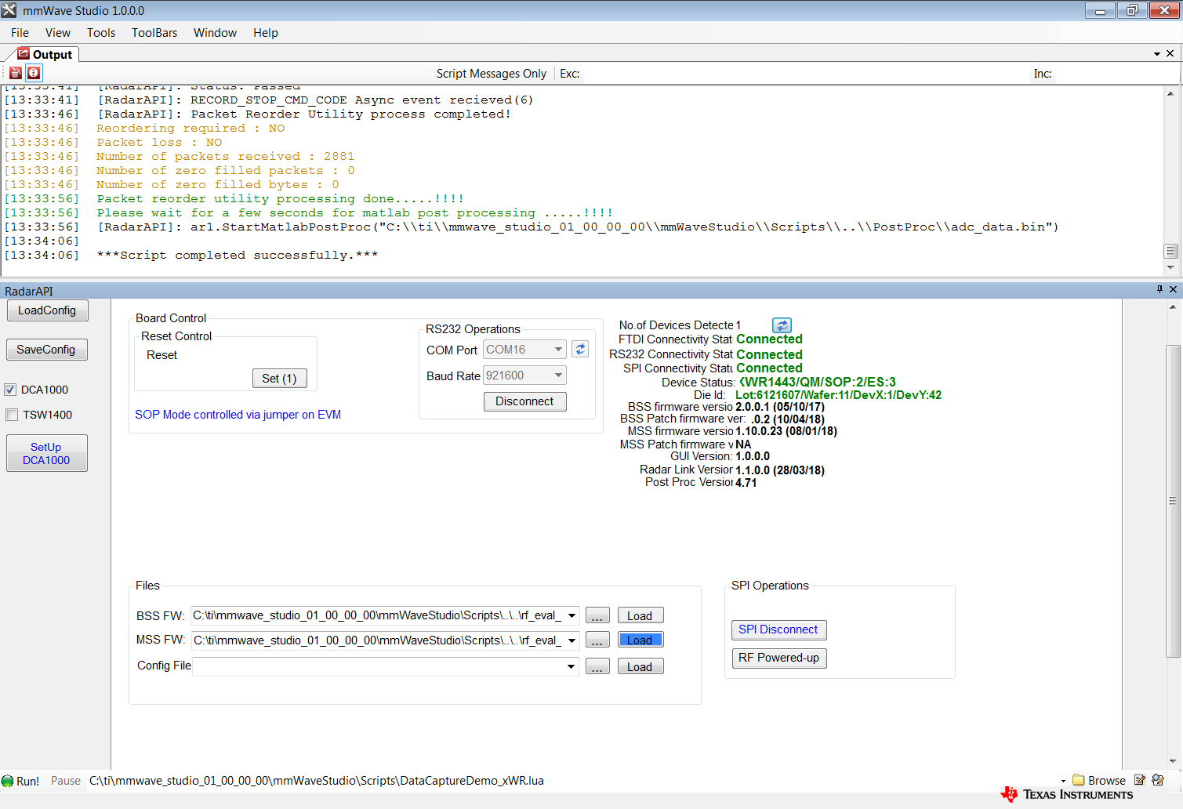Click the green Run! icon
This screenshot has height=809, width=1183.
pyautogui.click(x=8, y=781)
